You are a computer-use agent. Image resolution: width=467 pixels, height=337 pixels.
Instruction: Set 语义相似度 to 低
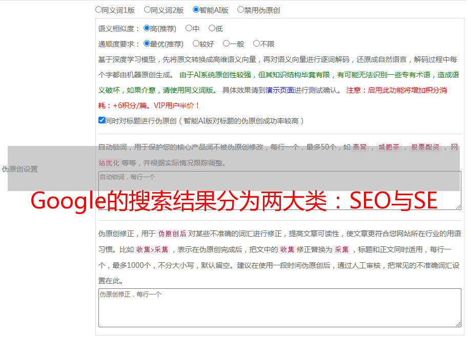pyautogui.click(x=212, y=28)
